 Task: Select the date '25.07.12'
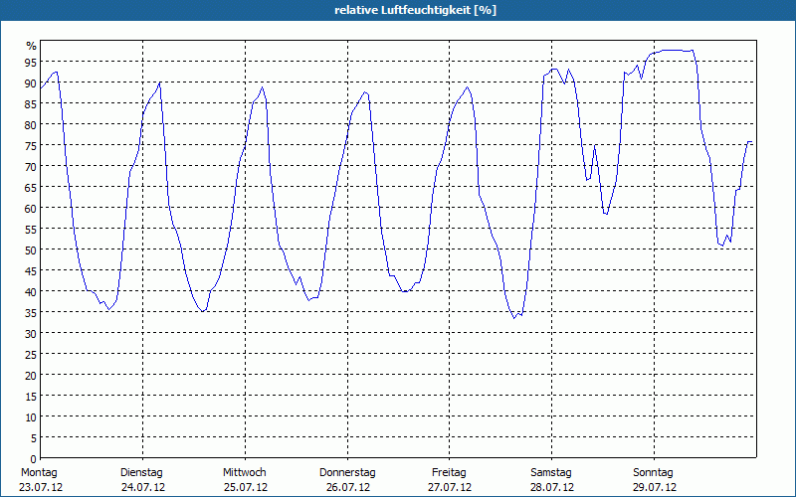tap(246, 487)
